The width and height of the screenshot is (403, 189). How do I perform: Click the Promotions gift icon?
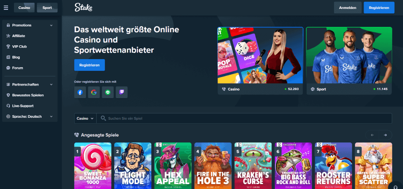point(8,25)
